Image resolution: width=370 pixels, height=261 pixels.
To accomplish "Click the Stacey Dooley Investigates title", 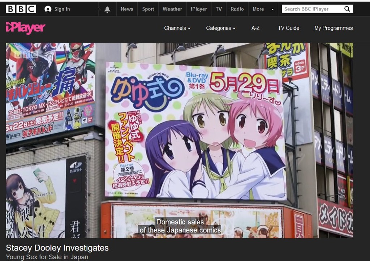I will click(57, 248).
